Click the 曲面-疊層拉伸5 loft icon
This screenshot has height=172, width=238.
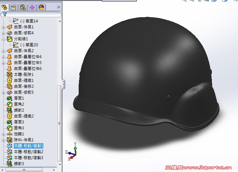[x=10, y=63]
